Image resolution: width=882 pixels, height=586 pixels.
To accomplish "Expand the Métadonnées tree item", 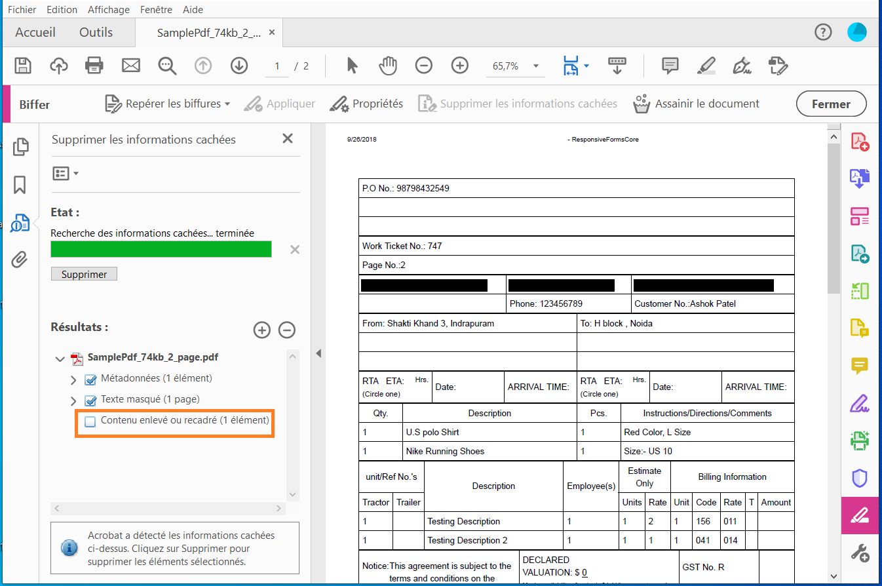I will tap(73, 380).
